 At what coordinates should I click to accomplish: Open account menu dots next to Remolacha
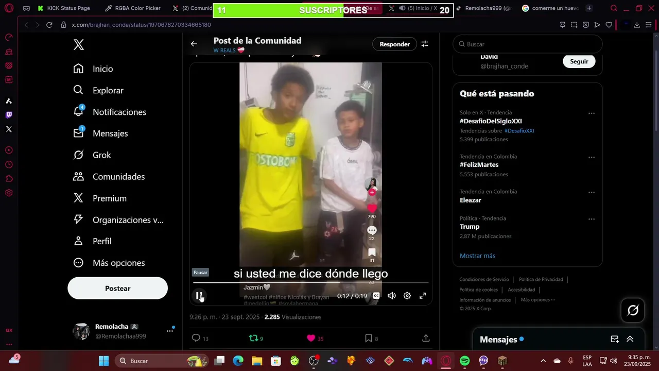click(x=169, y=331)
